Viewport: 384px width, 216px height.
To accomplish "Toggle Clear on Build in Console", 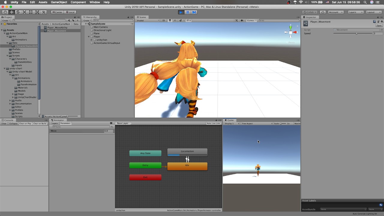I will (x=40, y=124).
